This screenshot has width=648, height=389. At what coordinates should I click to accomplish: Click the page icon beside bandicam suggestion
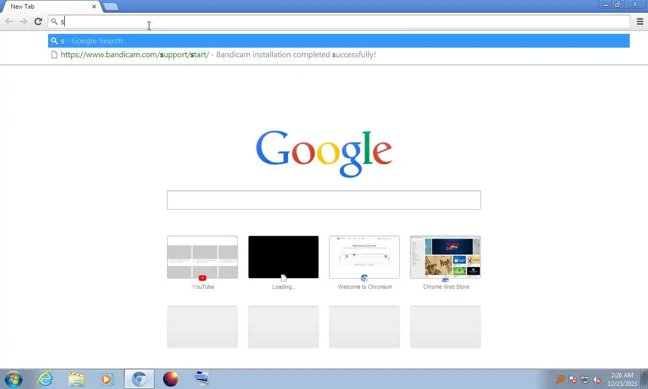(54, 55)
